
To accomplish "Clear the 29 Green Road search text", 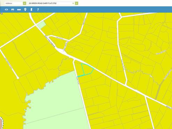I will point(73,3).
